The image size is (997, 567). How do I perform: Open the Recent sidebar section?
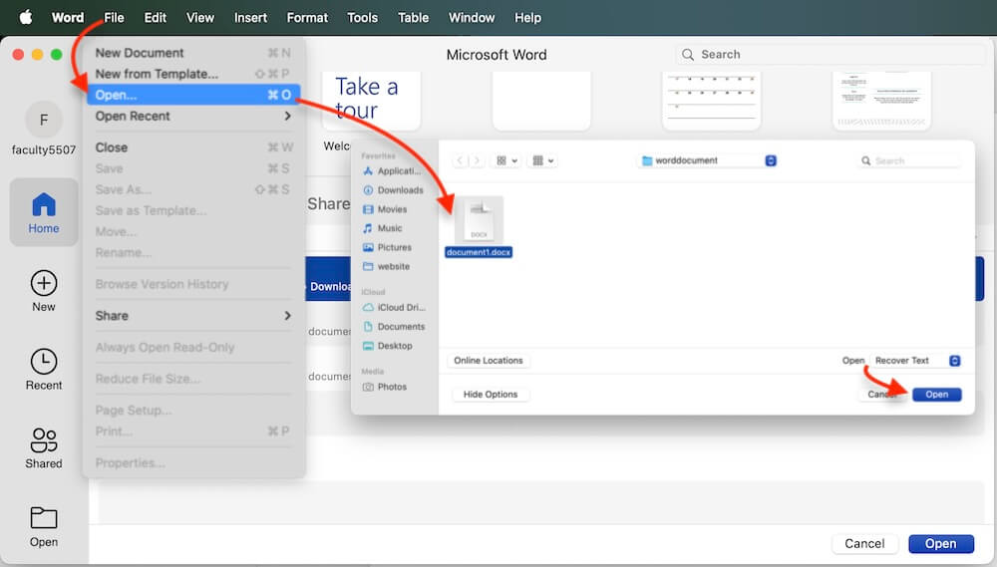tap(43, 370)
